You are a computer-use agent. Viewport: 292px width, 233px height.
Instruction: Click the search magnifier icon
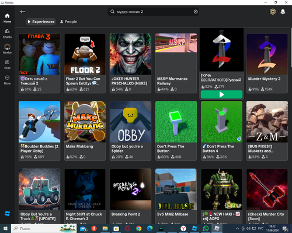pyautogui.click(x=113, y=12)
